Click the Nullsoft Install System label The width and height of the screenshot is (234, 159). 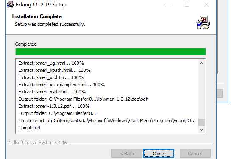(x=38, y=143)
